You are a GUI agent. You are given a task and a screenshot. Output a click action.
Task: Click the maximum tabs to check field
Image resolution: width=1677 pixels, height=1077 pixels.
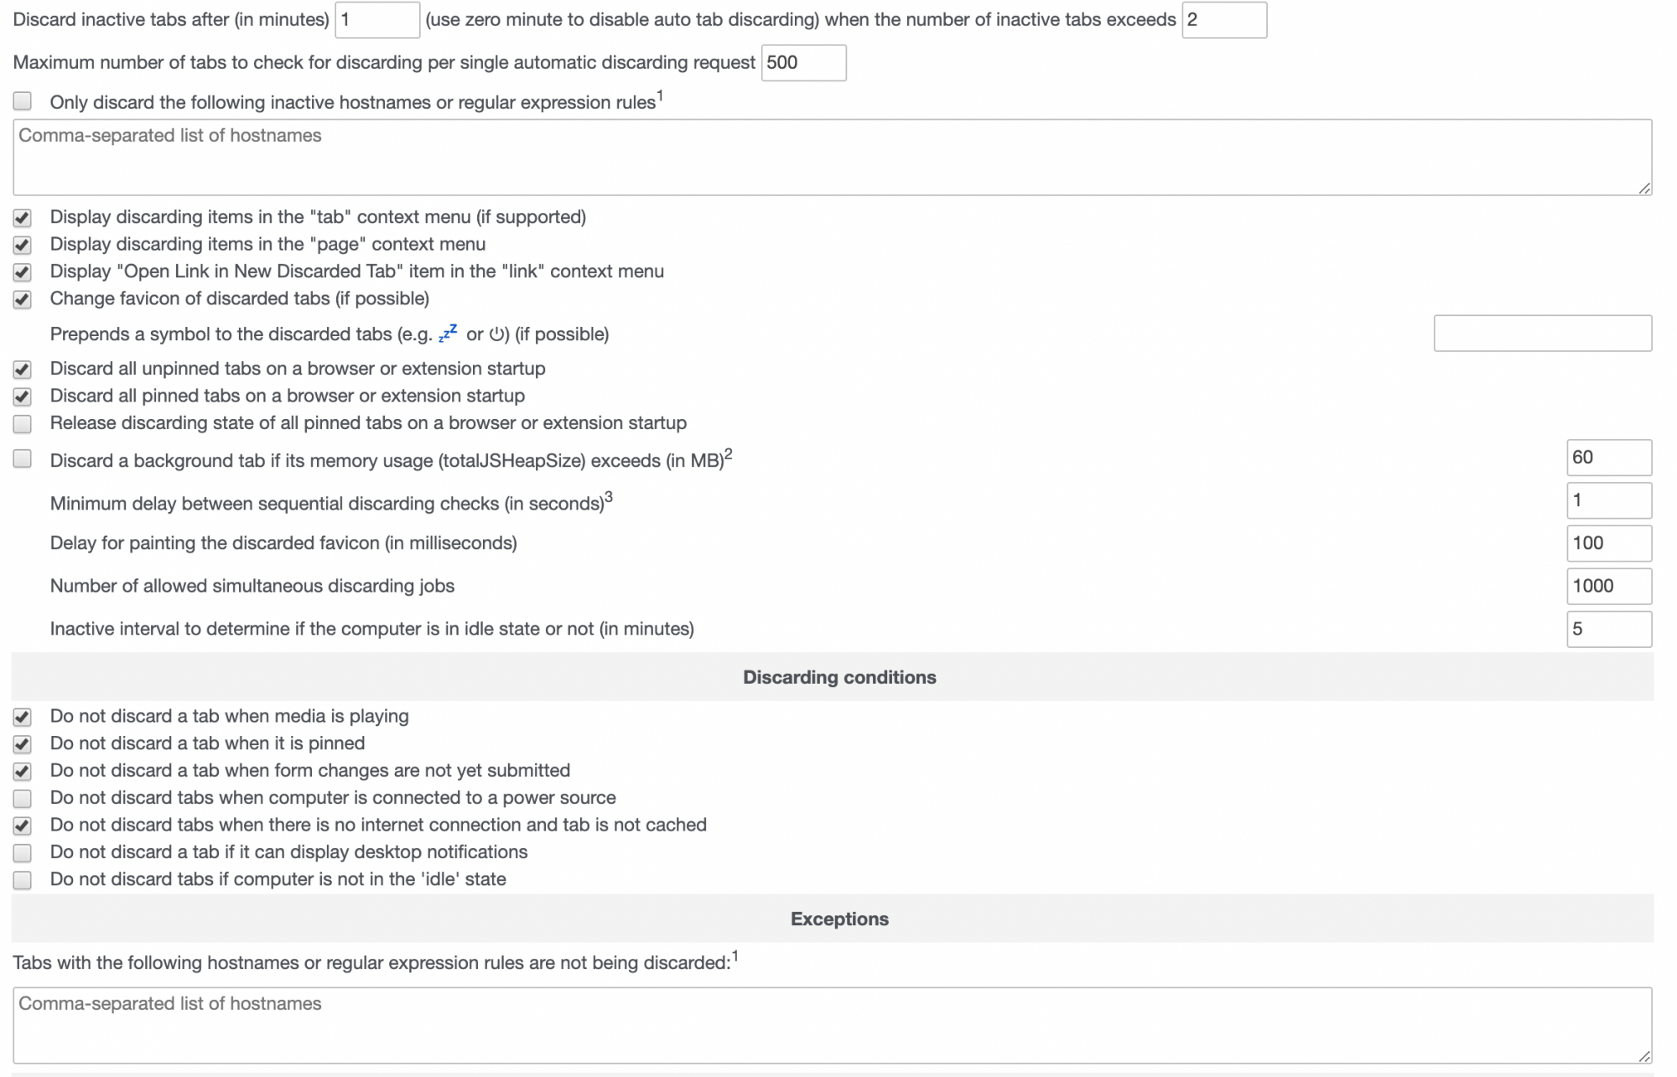pyautogui.click(x=802, y=63)
